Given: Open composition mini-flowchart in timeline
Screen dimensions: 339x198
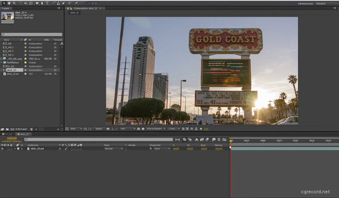Looking at the screenshot, I should click(x=178, y=139).
